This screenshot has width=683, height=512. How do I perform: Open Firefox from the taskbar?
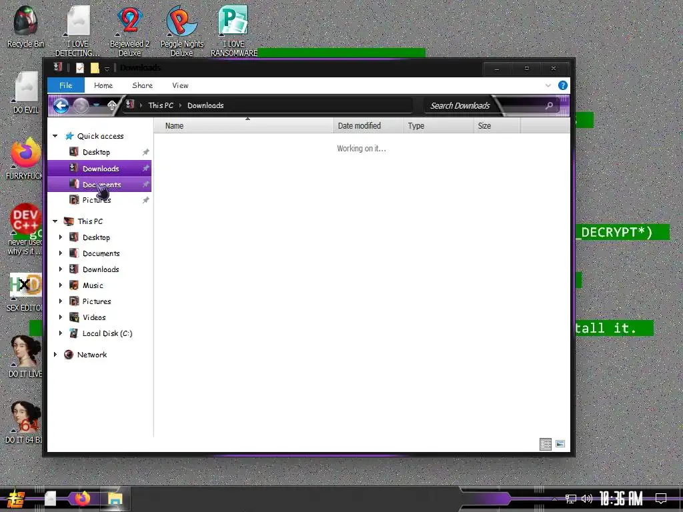point(82,498)
